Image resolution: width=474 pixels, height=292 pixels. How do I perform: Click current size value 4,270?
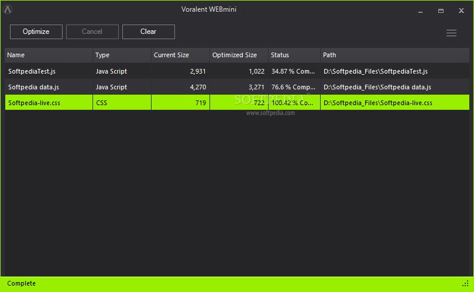198,87
